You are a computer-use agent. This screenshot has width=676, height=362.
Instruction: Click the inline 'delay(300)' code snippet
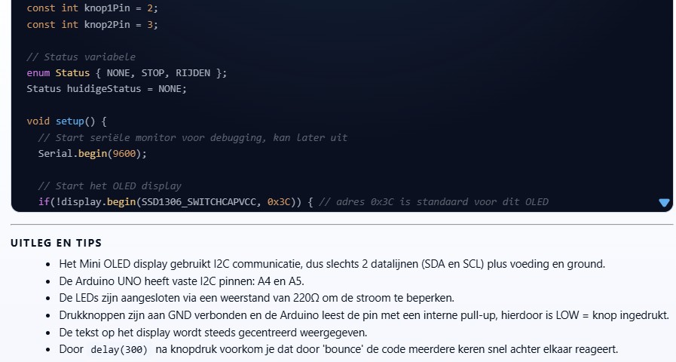tap(119, 350)
